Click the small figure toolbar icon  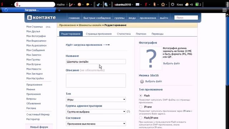point(155,5)
